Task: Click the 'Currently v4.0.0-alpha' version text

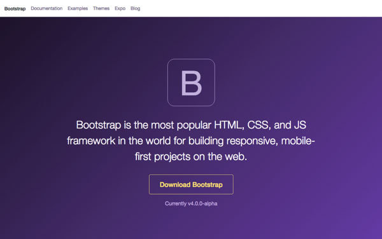Action: pyautogui.click(x=191, y=203)
